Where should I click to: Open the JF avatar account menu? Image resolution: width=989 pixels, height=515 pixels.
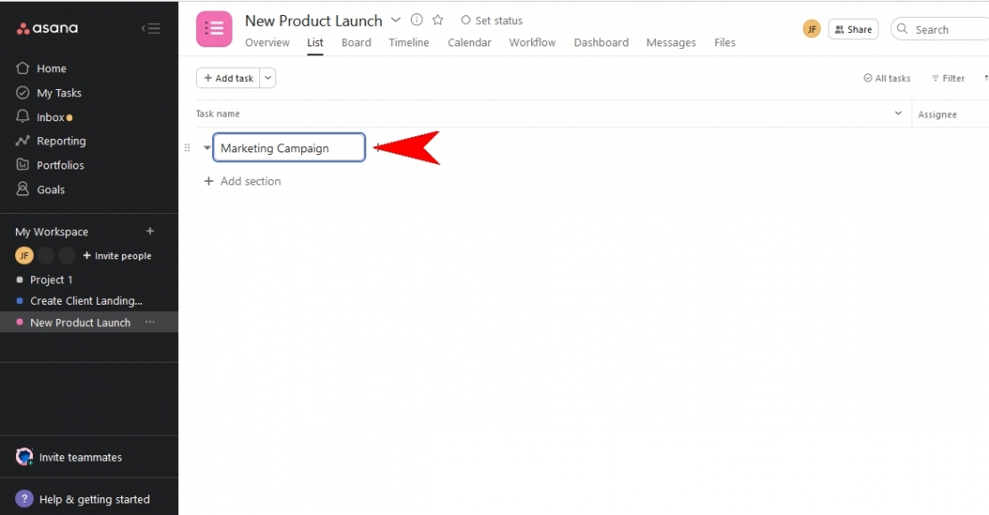point(812,29)
